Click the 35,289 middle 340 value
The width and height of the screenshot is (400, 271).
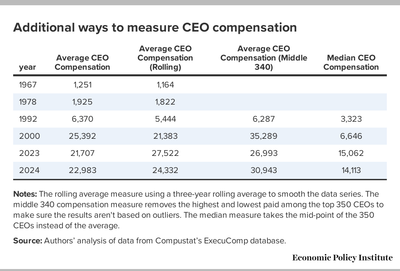click(x=263, y=136)
